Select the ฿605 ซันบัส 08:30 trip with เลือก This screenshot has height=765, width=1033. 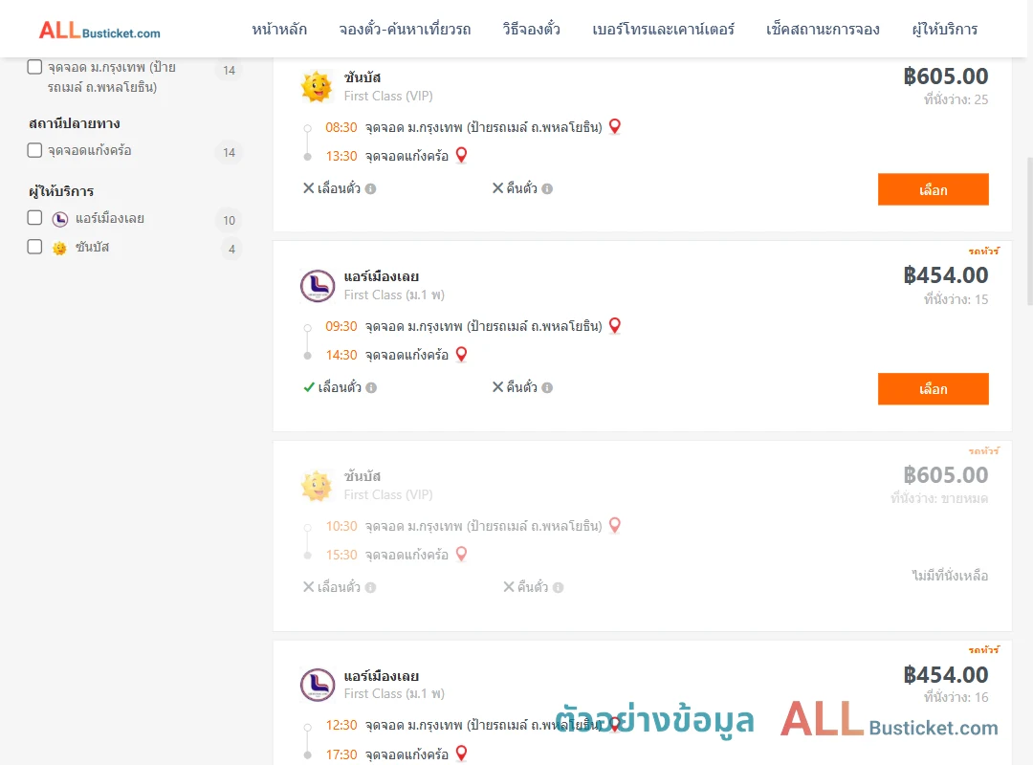pyautogui.click(x=933, y=189)
